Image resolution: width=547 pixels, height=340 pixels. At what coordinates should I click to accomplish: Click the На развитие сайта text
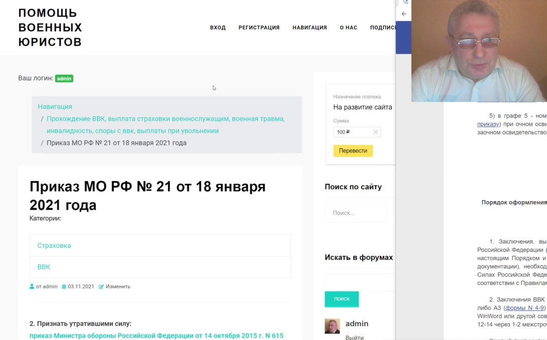[362, 107]
